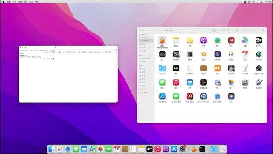The width and height of the screenshot is (273, 154).
Task: Select Music icon in the Finder window
Action: 176,82
